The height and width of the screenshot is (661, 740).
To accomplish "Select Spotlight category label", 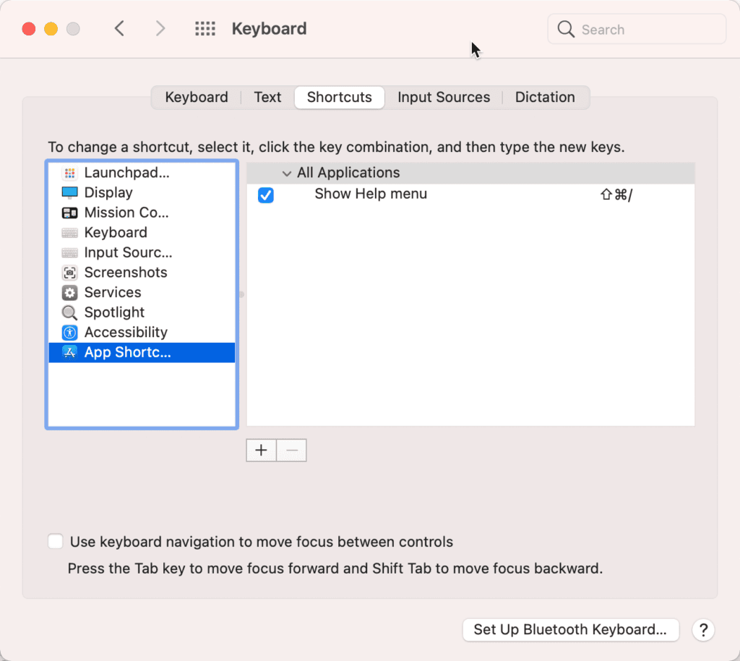I will click(114, 312).
